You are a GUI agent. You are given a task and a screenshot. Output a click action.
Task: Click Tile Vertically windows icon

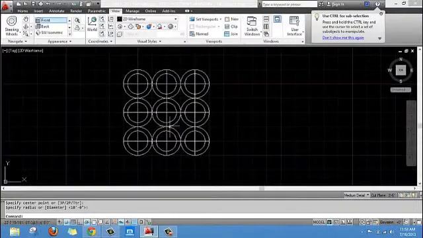click(266, 26)
